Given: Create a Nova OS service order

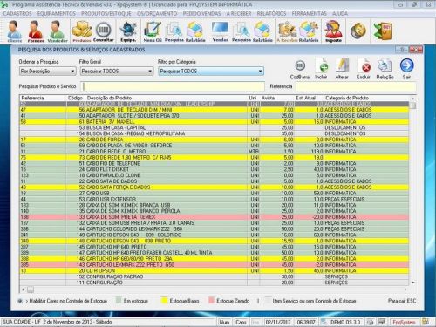Looking at the screenshot, I should pos(153,31).
